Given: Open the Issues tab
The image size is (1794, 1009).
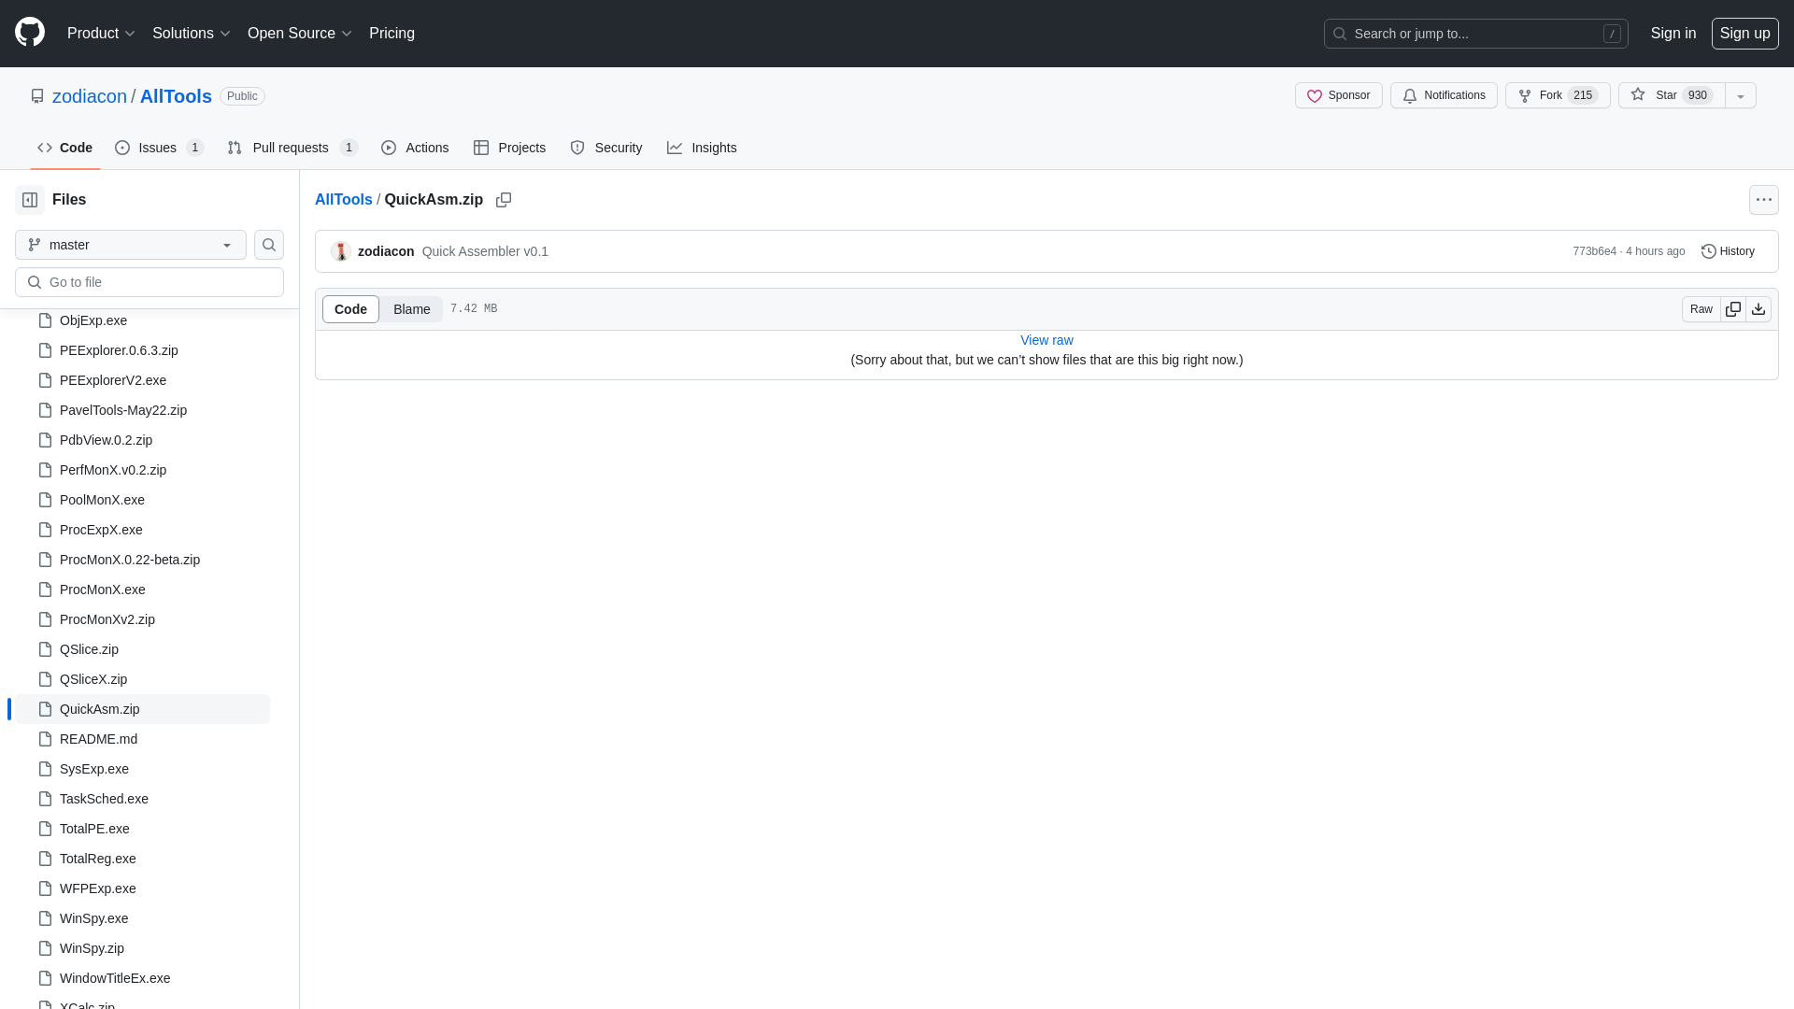Looking at the screenshot, I should [x=159, y=148].
